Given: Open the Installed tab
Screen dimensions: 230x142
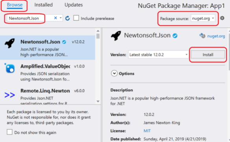Looking at the screenshot, I should (43, 5).
